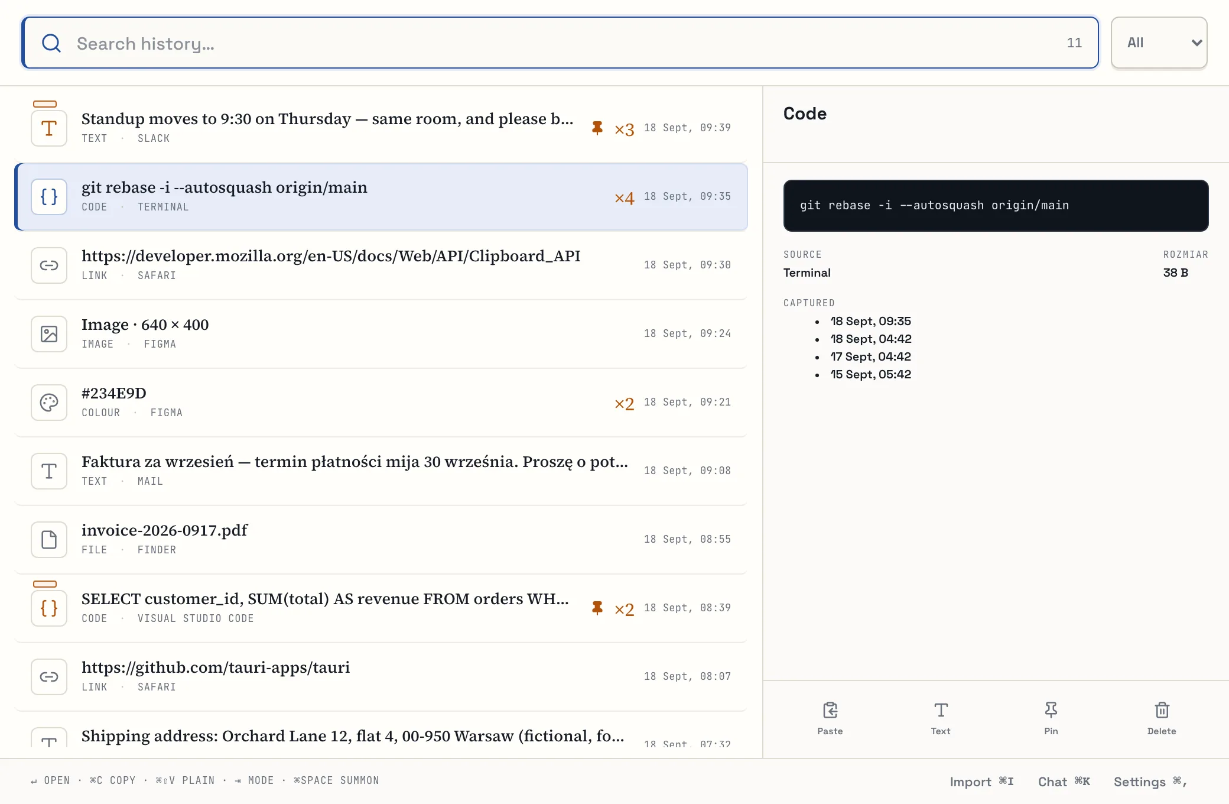Select the #234E9D colour entry
This screenshot has height=804, width=1229.
point(381,402)
